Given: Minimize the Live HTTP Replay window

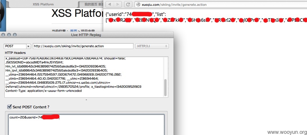Looking at the screenshot, I should point(9,35).
